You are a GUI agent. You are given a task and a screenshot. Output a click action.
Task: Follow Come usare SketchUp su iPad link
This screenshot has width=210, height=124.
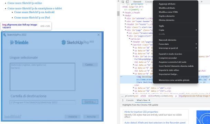[32, 18]
